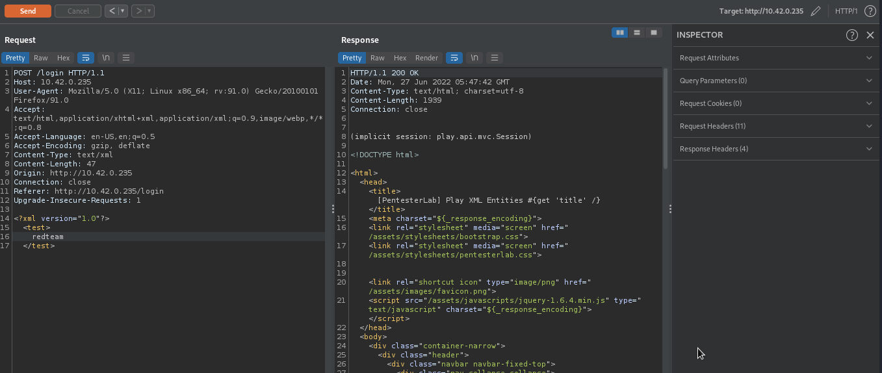882x373 pixels.
Task: Switch Response view to Hex
Action: (400, 58)
